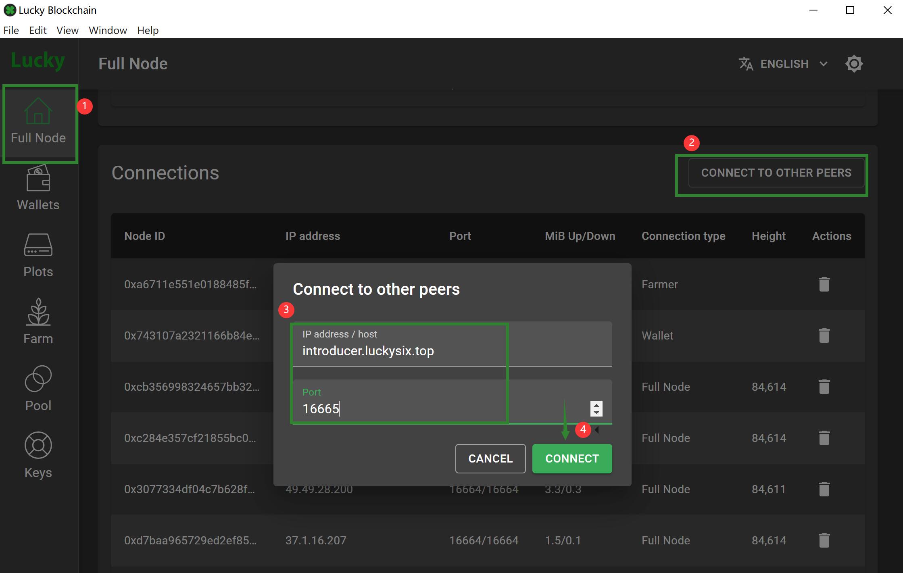The height and width of the screenshot is (573, 903).
Task: Go to the Plots section icon
Action: pos(38,245)
